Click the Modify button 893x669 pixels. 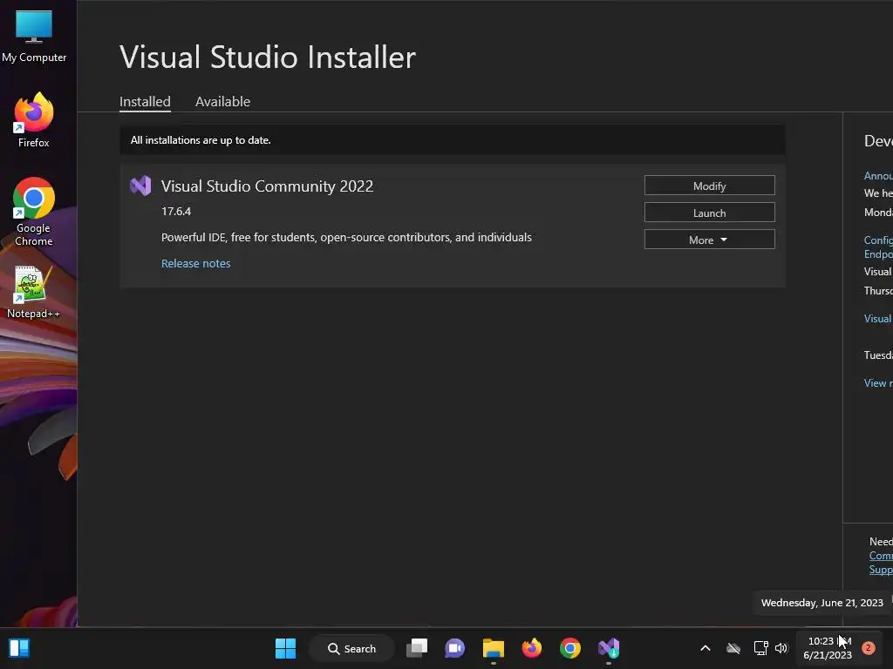click(x=710, y=186)
